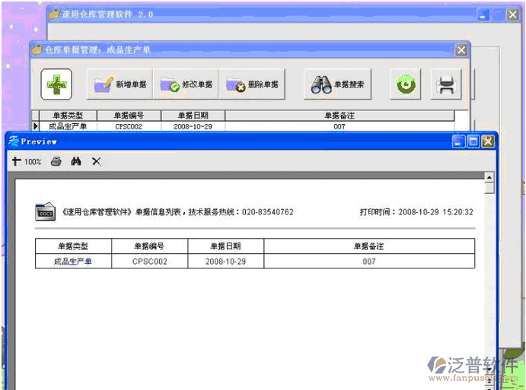Click the 仓库单据管理 title bar icon
Viewport: 526px width, 390px height.
click(x=37, y=50)
